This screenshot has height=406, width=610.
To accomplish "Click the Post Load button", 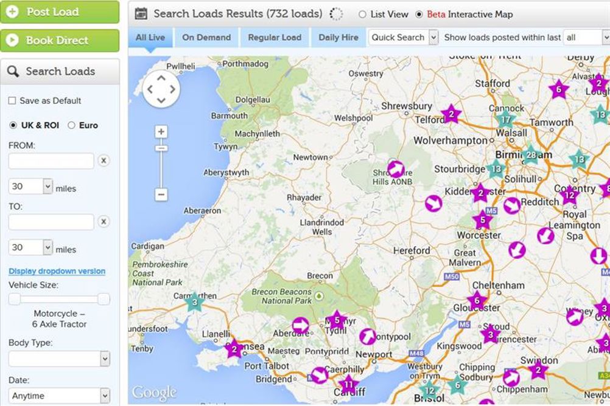I will 60,12.
